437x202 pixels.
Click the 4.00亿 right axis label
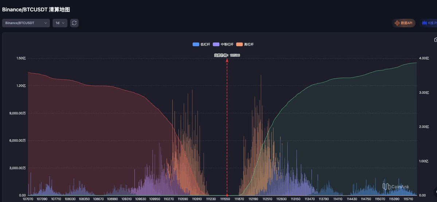click(x=424, y=58)
